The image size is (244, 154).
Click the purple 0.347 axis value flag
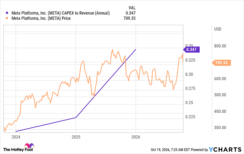(x=191, y=49)
